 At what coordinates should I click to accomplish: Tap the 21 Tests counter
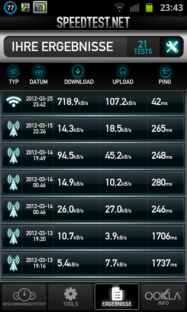143,47
